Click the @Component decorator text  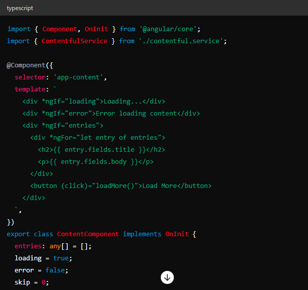click(x=27, y=65)
